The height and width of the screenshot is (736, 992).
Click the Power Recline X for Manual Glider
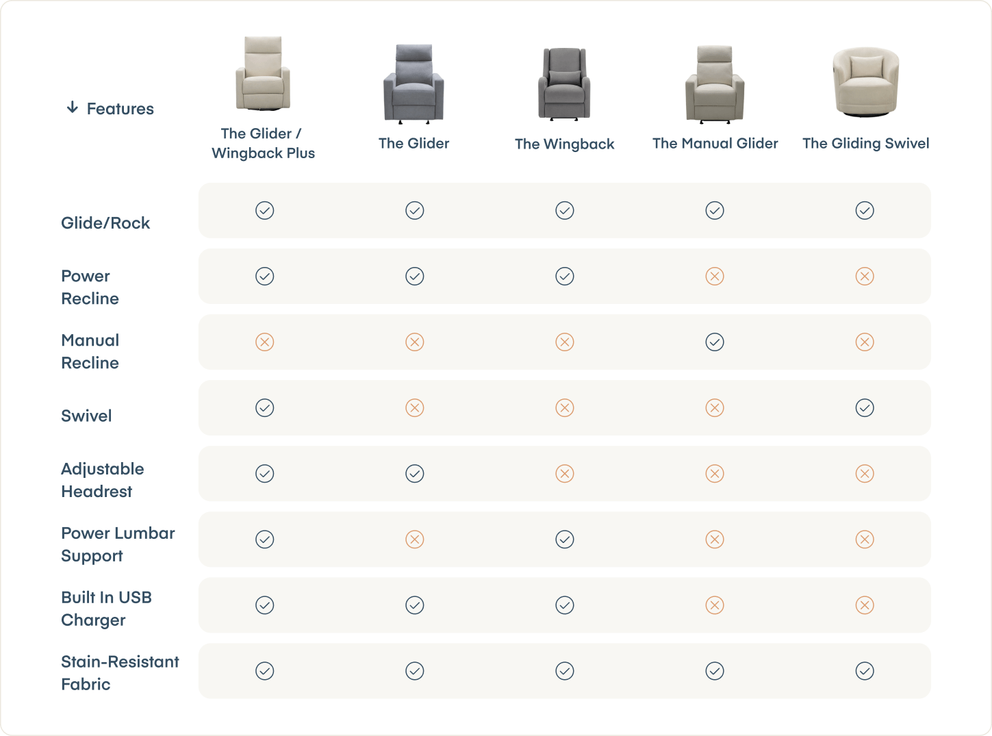pyautogui.click(x=715, y=277)
